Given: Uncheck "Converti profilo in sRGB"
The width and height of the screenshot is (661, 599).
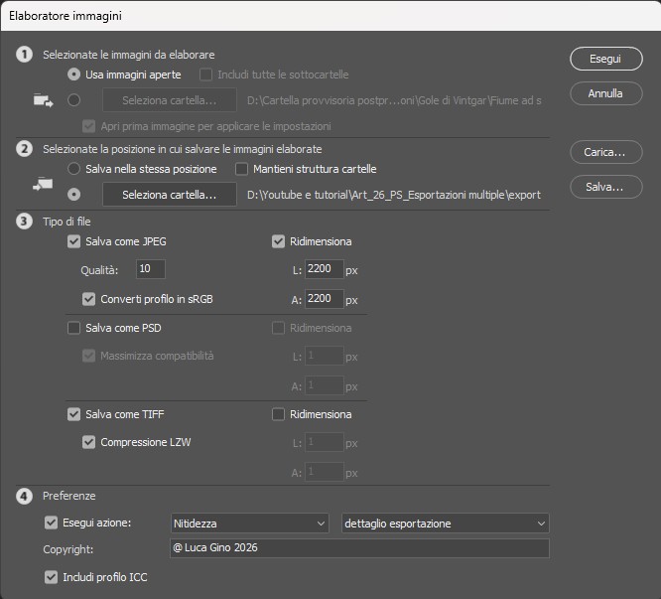Looking at the screenshot, I should coord(90,299).
